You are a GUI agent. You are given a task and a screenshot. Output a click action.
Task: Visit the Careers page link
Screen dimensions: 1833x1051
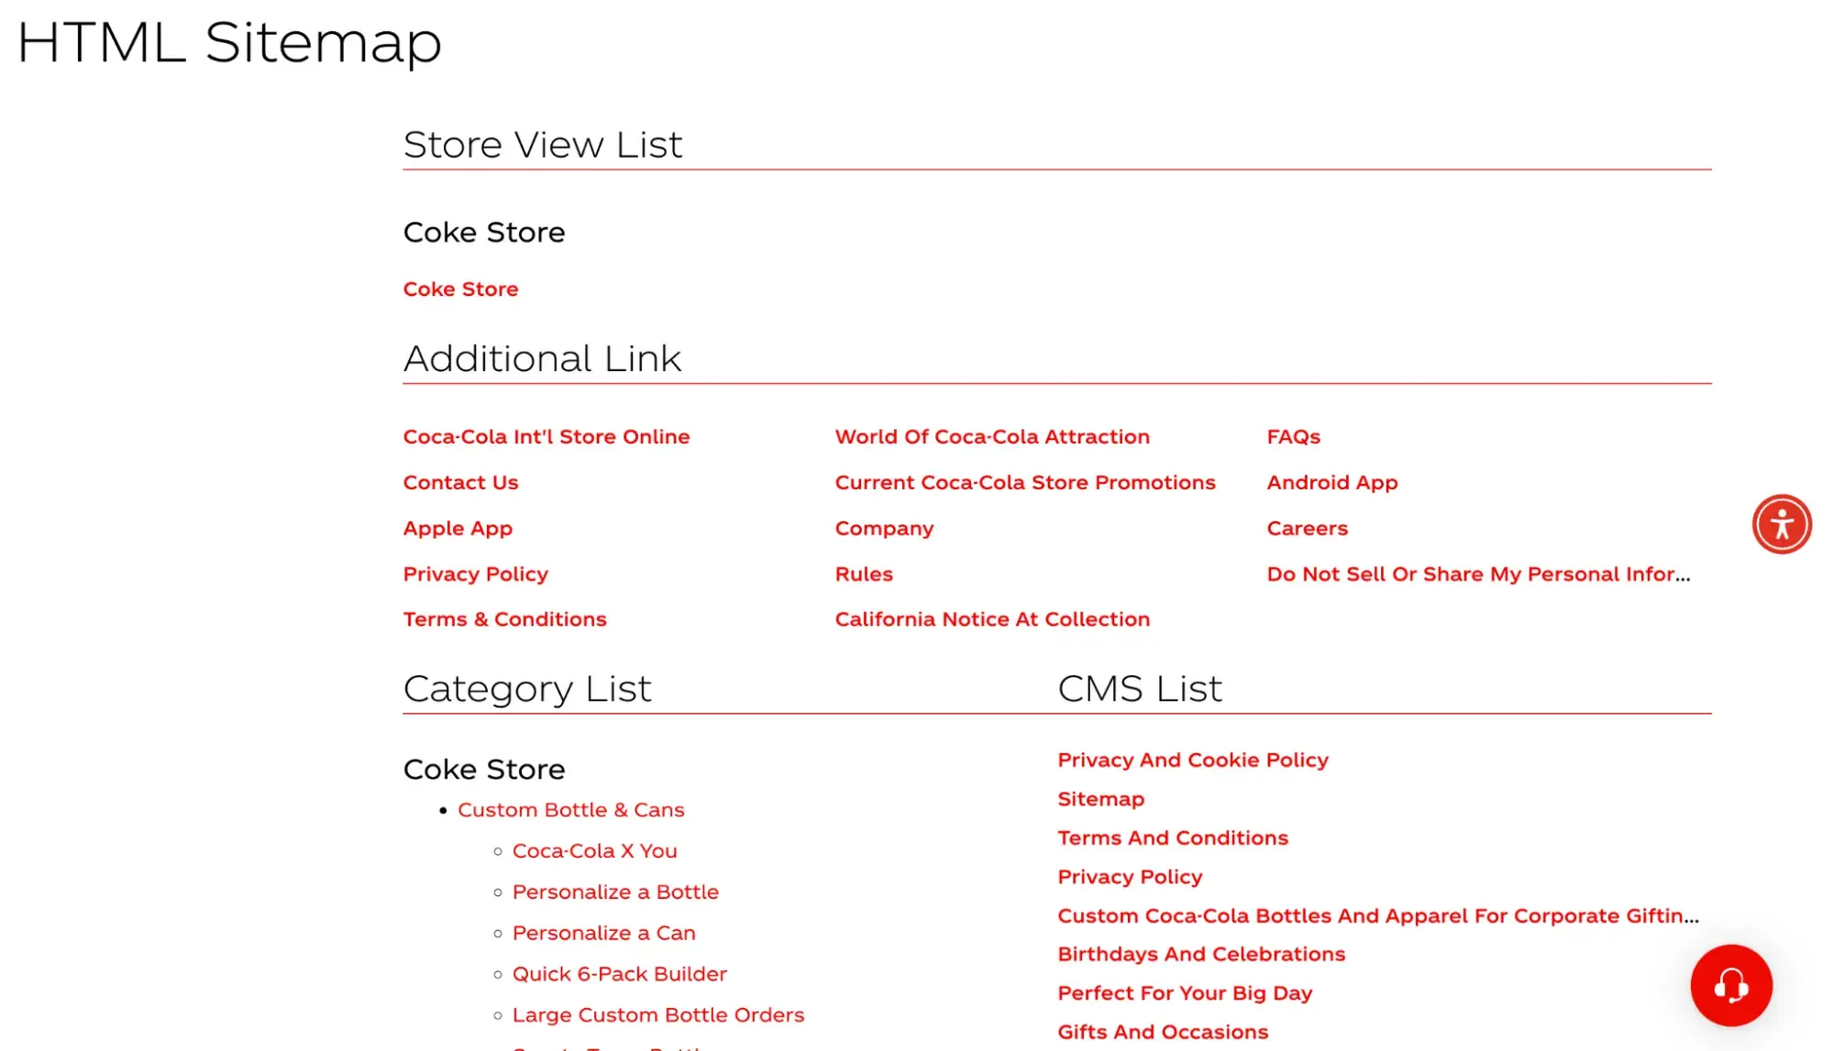coord(1307,528)
